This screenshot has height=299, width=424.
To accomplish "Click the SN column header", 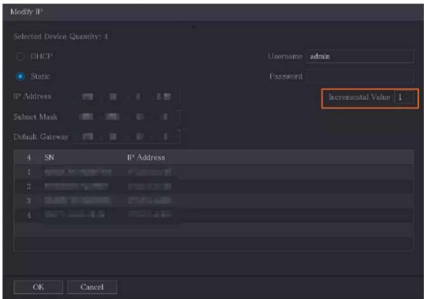I will [49, 157].
